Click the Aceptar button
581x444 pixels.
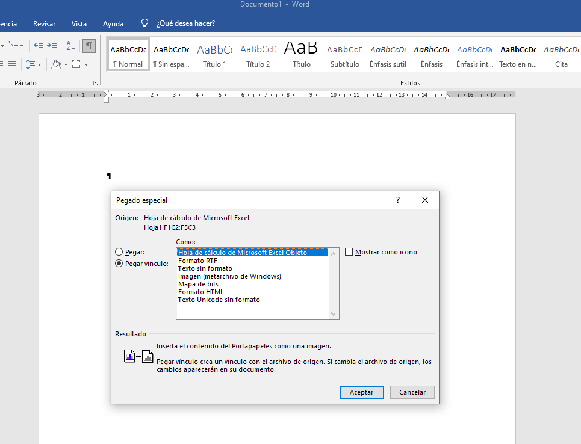(x=361, y=392)
